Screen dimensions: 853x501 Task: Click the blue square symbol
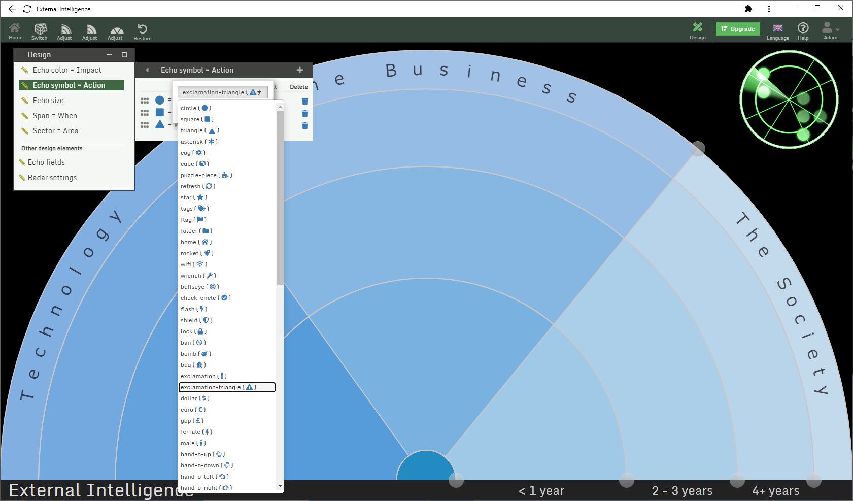tap(160, 112)
